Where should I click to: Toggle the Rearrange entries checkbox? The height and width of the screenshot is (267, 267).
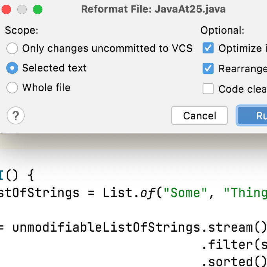click(208, 68)
